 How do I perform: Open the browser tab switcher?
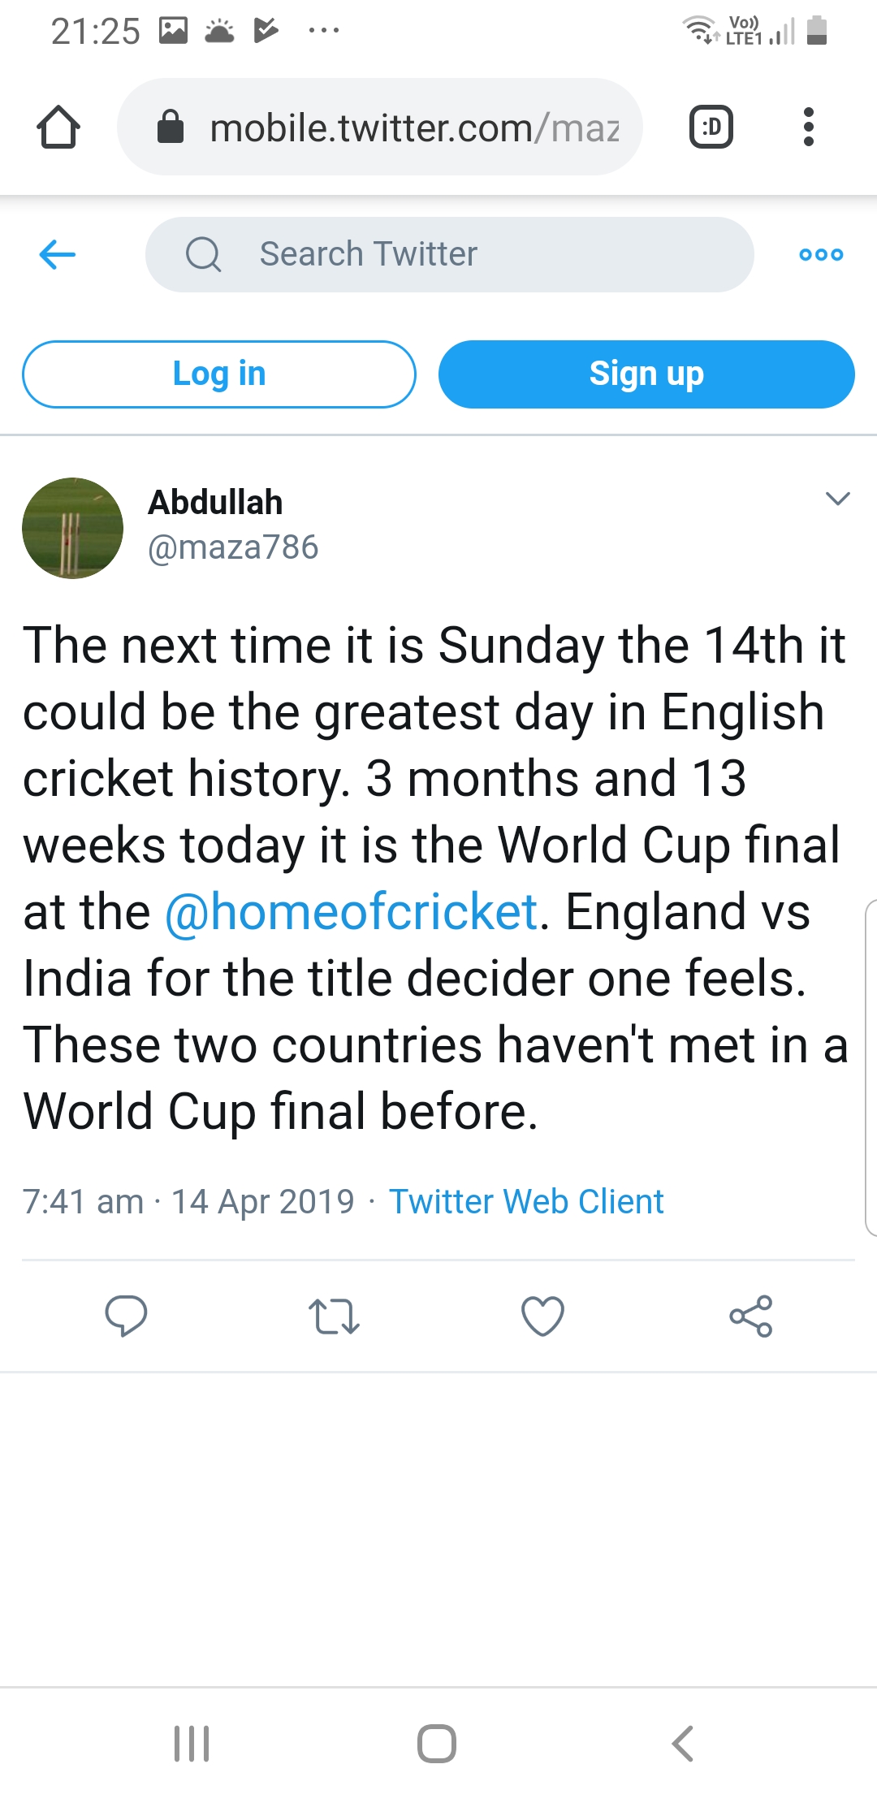tap(711, 128)
